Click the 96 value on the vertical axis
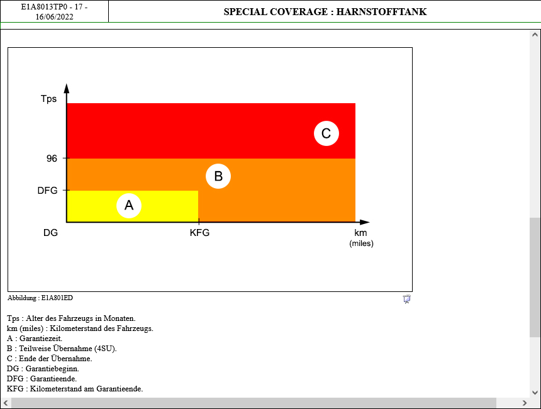This screenshot has height=409, width=541. coord(52,159)
